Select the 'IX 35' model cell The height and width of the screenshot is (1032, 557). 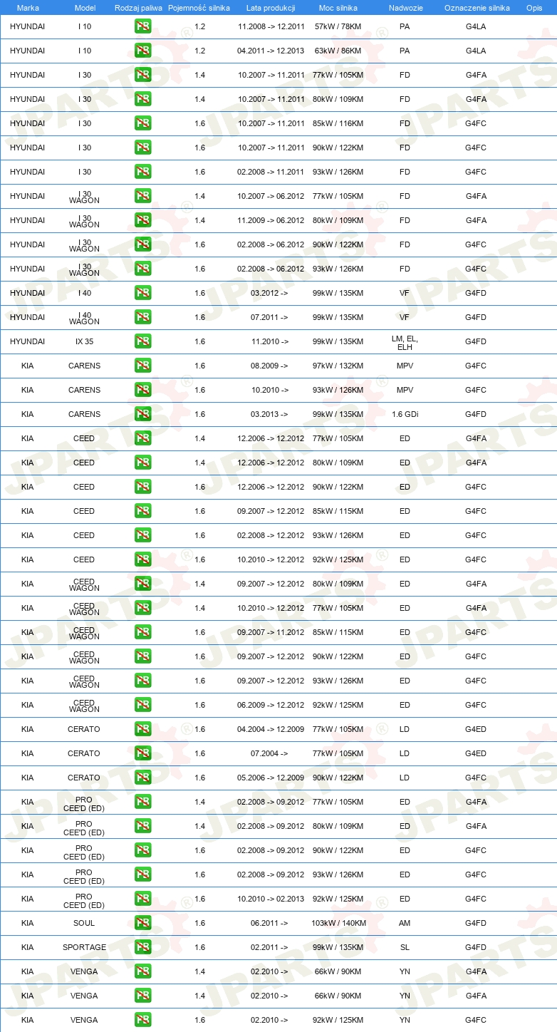pos(84,341)
